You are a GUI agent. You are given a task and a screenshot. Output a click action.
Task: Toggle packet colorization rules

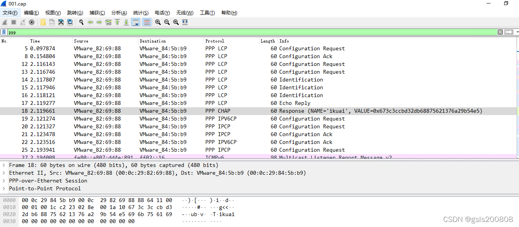click(147, 22)
